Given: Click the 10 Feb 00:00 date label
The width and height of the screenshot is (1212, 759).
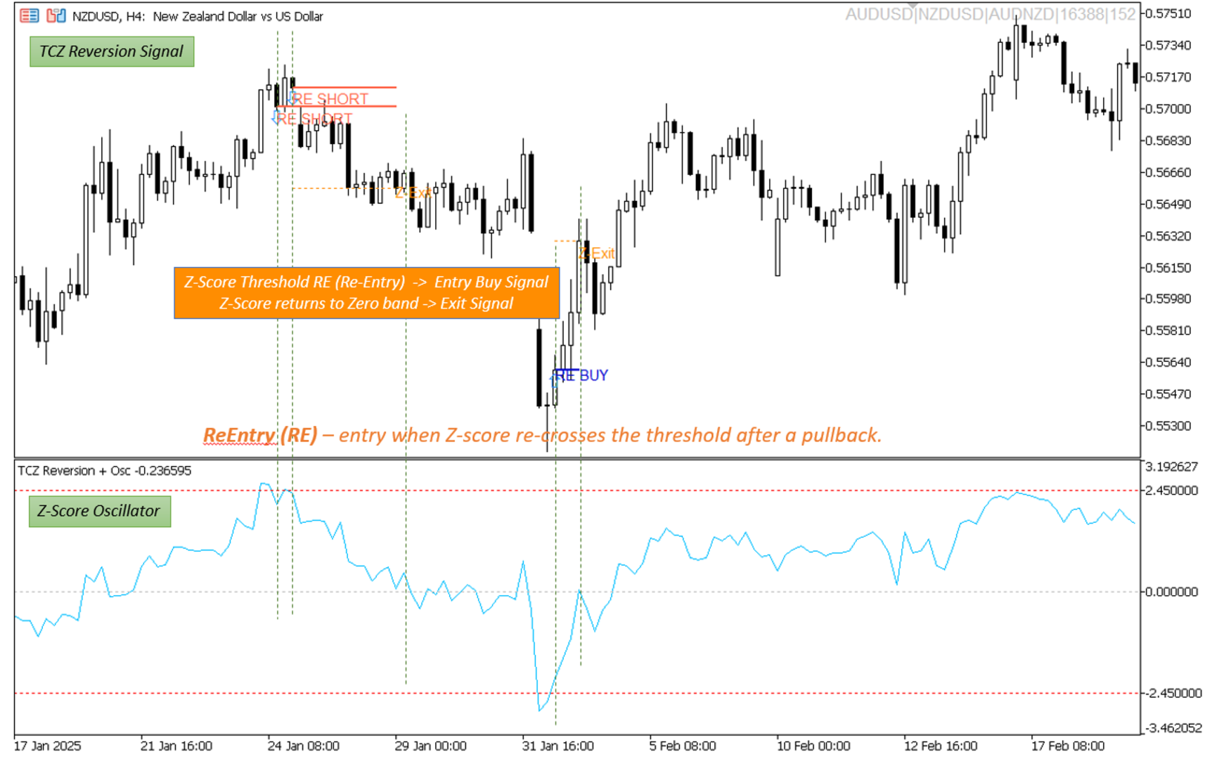Looking at the screenshot, I should [813, 746].
